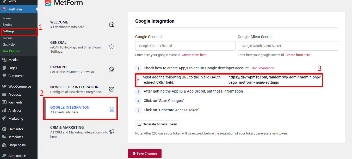Click the payment gateway icon beside PAYMENT

point(112,69)
